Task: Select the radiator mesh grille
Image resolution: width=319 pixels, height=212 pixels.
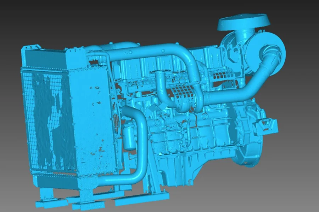Action: tap(46, 117)
